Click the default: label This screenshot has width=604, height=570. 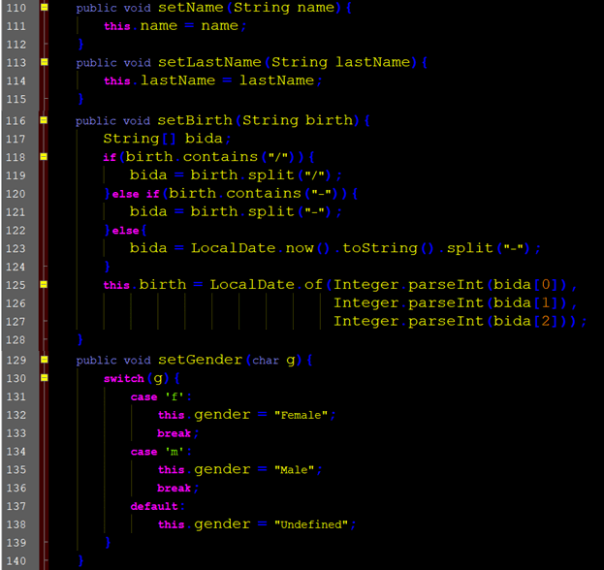(158, 506)
